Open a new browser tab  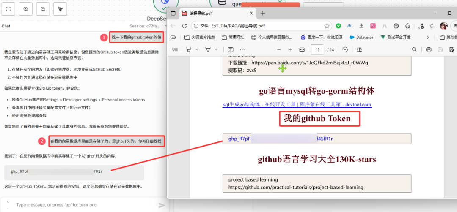(263, 13)
